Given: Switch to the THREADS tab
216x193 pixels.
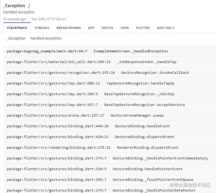Looking at the screenshot, I should [x=42, y=28].
